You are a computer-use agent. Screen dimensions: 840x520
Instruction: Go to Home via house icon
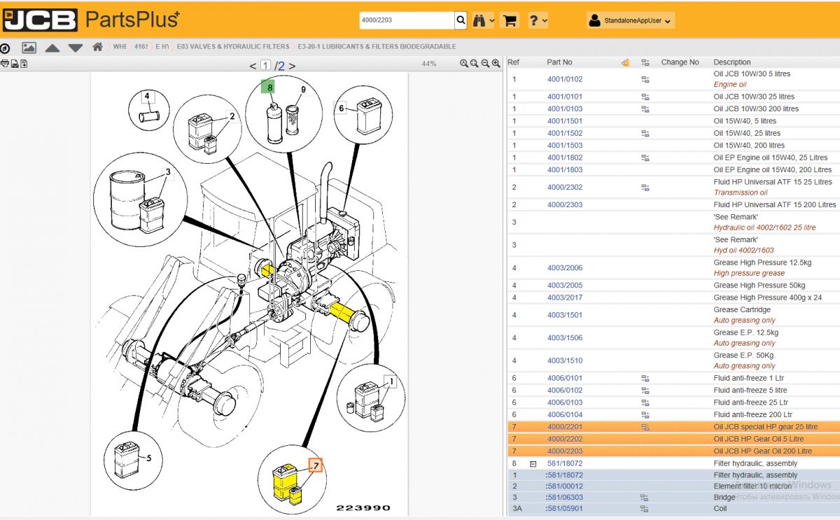pyautogui.click(x=98, y=47)
